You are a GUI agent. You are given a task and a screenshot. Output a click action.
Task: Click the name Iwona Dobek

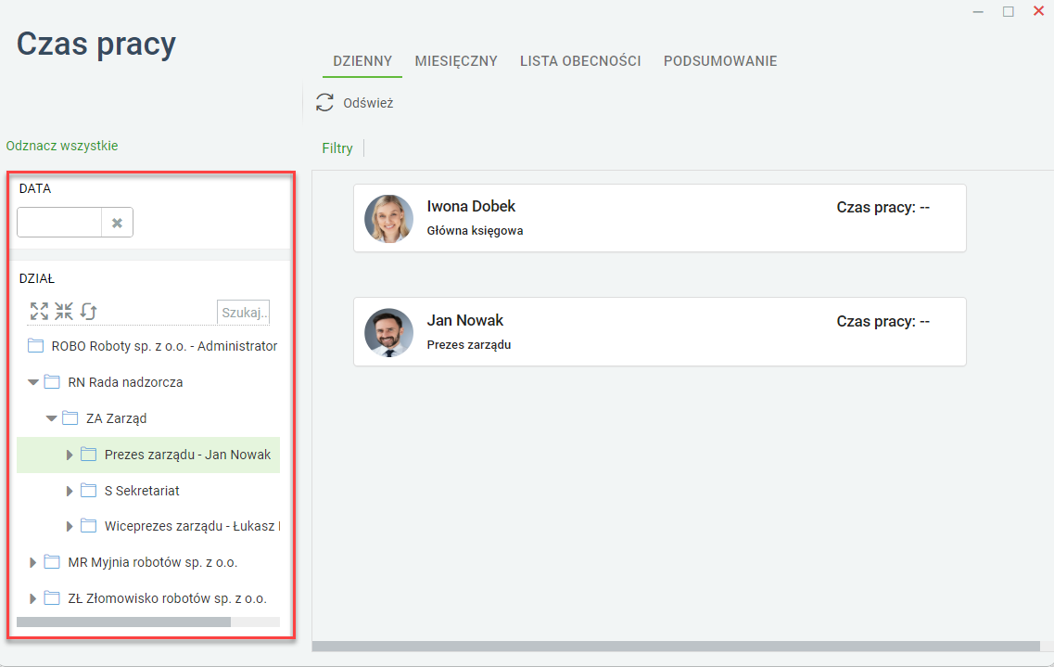tap(471, 207)
